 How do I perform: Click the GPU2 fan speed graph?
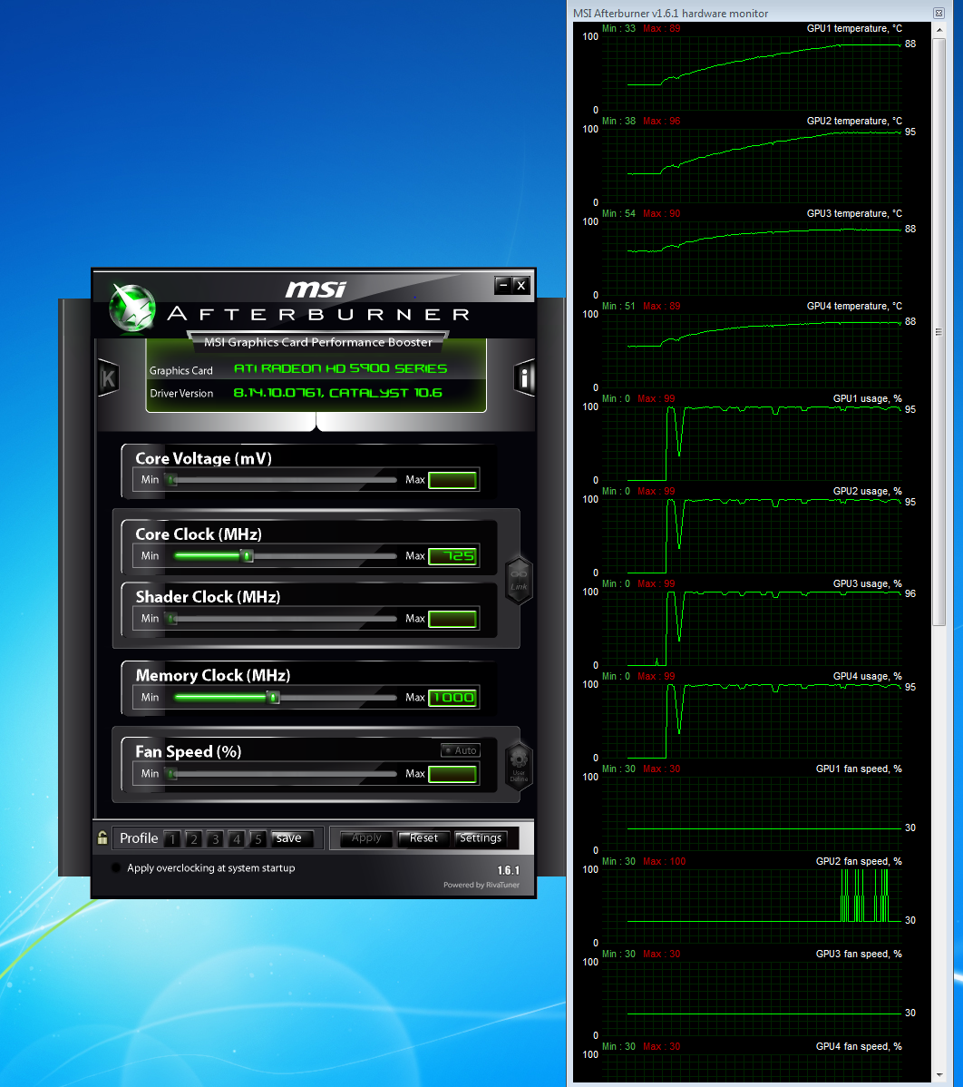[752, 906]
